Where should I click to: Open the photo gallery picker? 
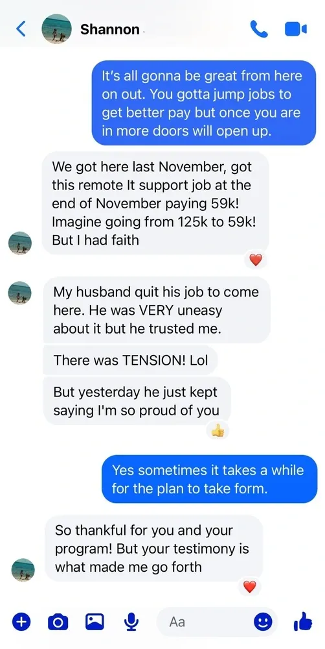95,621
